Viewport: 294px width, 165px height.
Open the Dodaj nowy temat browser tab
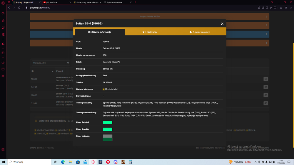87,2
